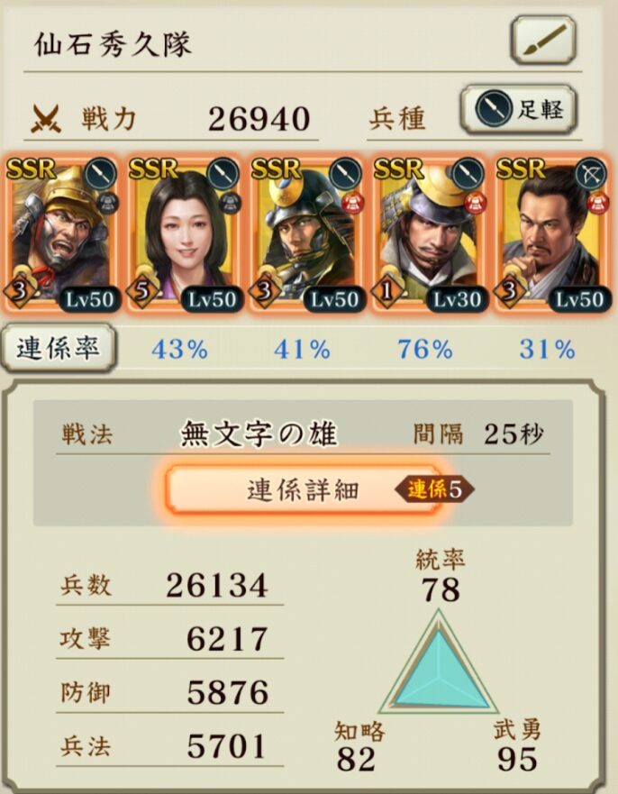The image size is (618, 794).
Task: Open 連係詳細 details button
Action: tap(304, 489)
